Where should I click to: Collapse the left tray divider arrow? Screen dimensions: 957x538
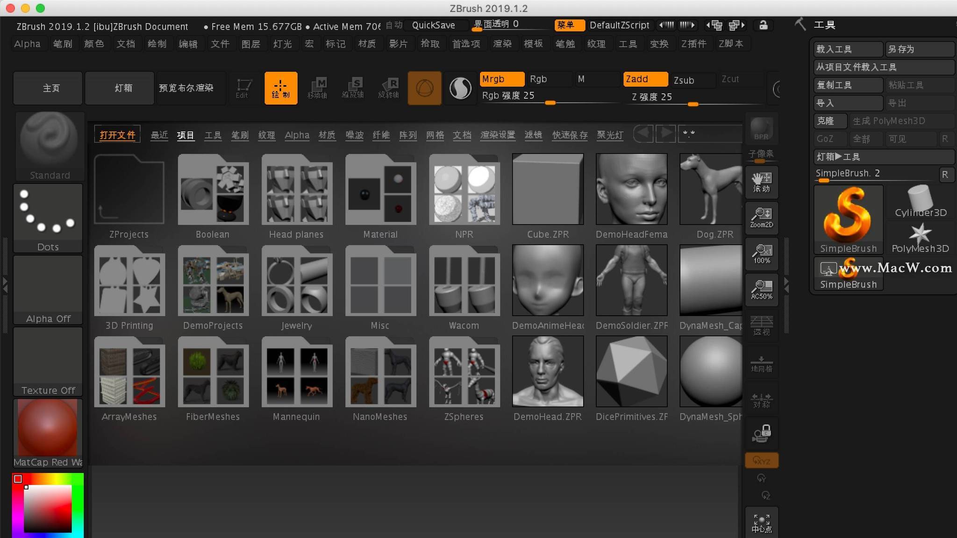(5, 285)
